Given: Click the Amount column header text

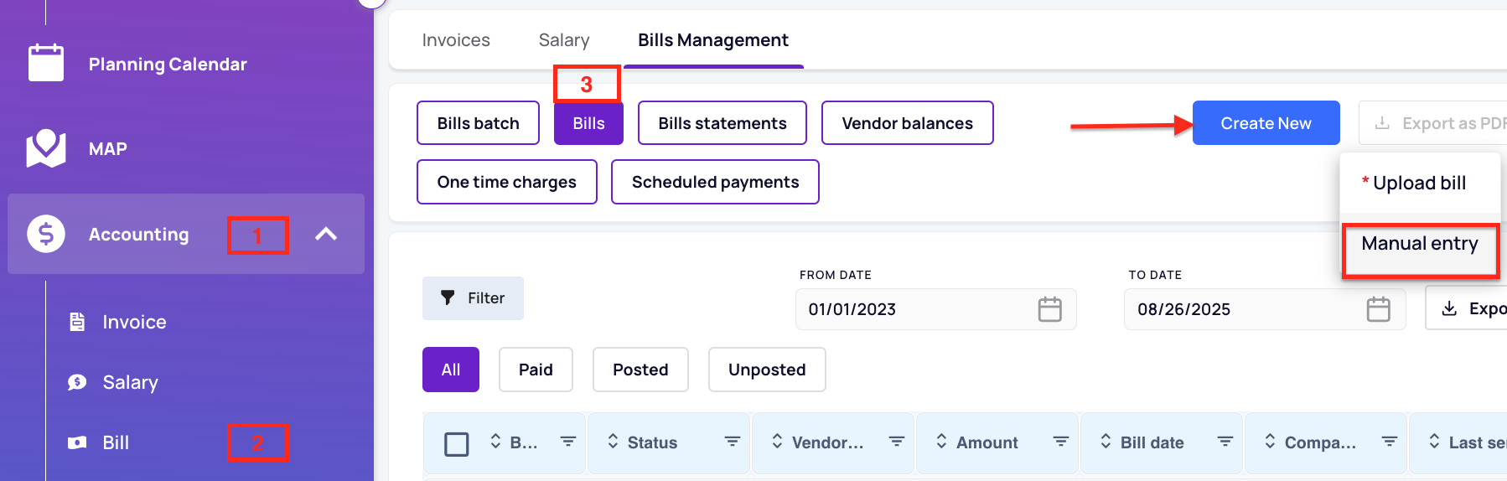Looking at the screenshot, I should (x=987, y=442).
